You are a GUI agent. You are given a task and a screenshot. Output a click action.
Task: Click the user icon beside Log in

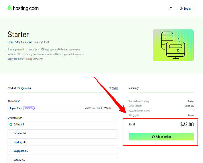181,8
